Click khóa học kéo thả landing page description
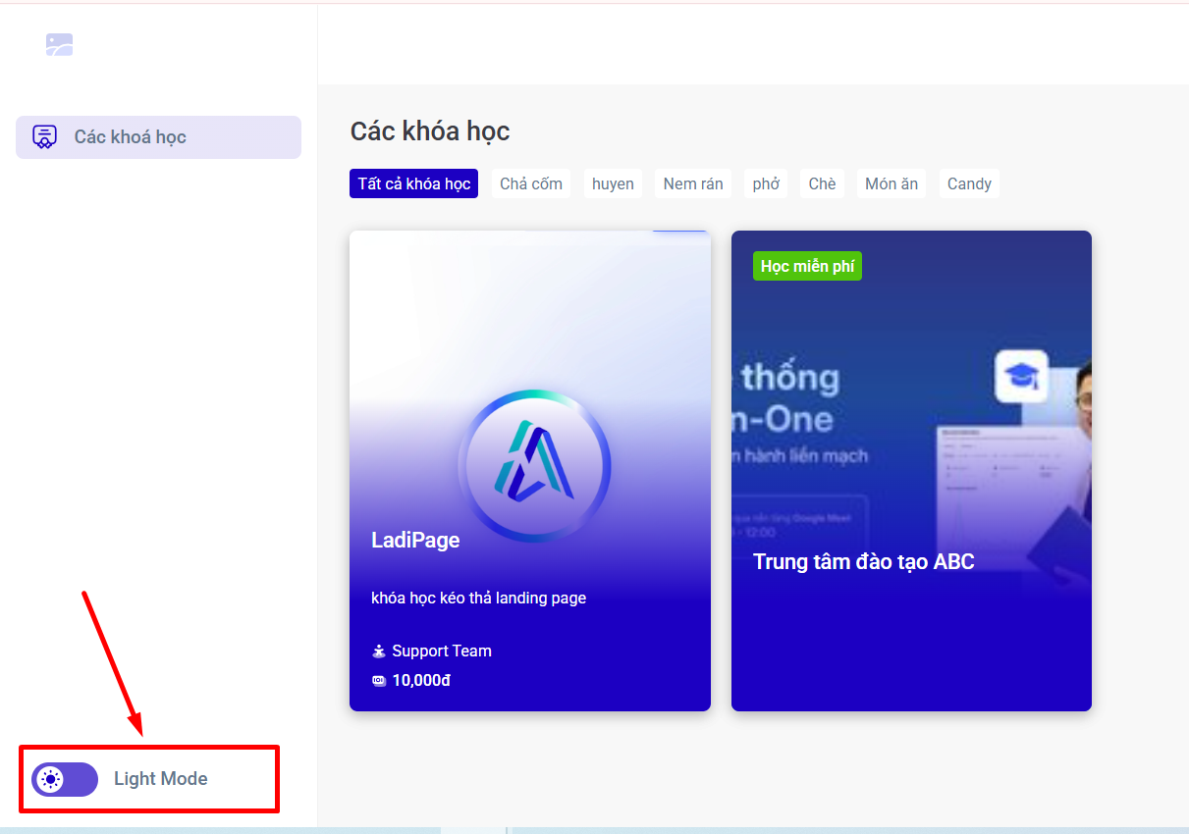This screenshot has width=1189, height=834. click(479, 598)
